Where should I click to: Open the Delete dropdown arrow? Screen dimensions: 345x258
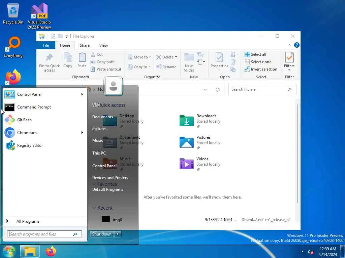point(176,57)
